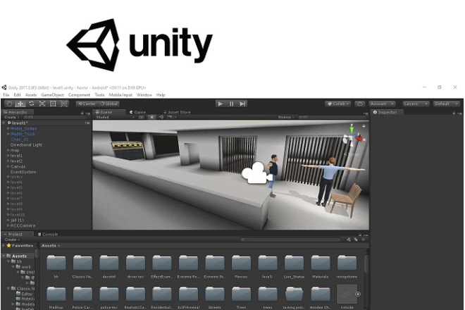The image size is (465, 310).
Task: Click search by type filter icon
Action: [349, 240]
